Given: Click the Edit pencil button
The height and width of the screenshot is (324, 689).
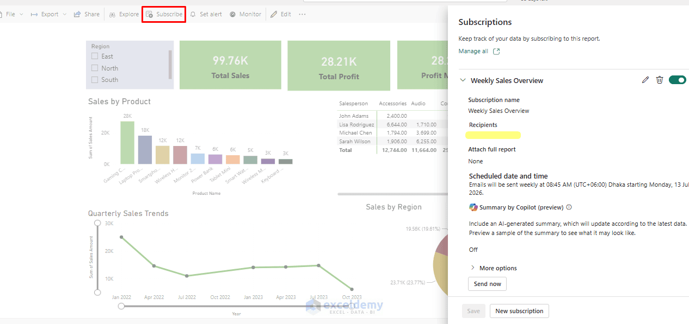Looking at the screenshot, I should click(281, 14).
